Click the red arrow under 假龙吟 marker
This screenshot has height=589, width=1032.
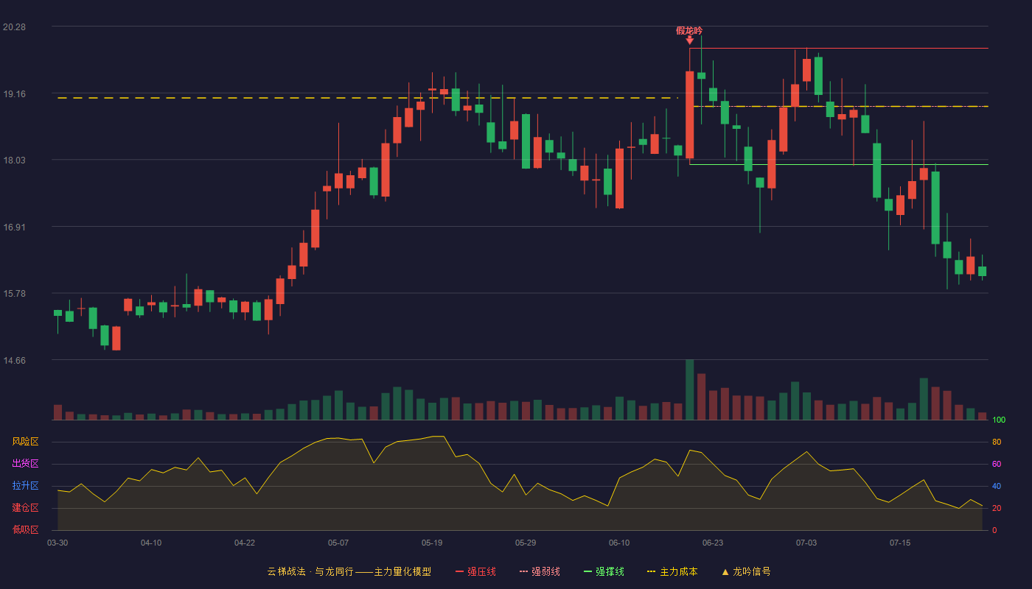[x=689, y=40]
